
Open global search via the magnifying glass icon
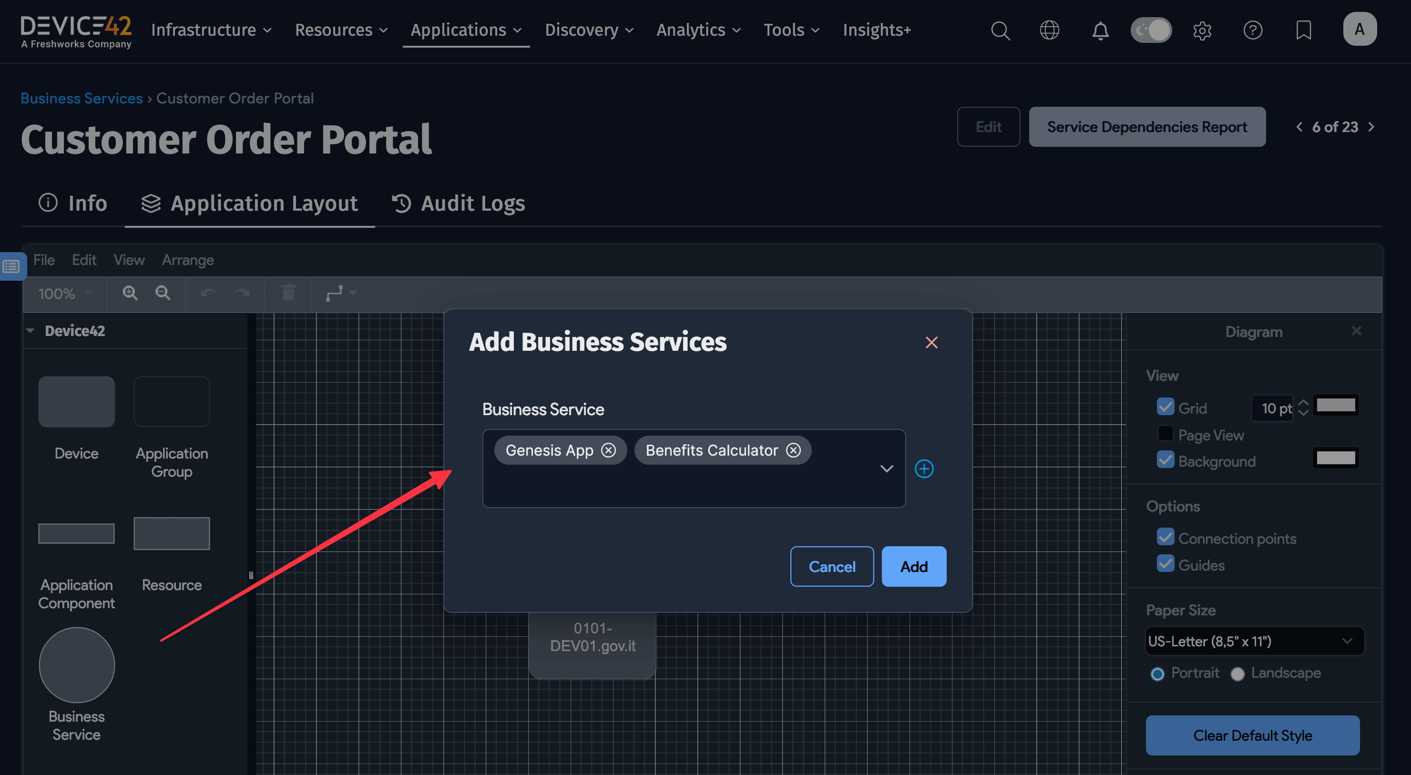tap(1001, 31)
